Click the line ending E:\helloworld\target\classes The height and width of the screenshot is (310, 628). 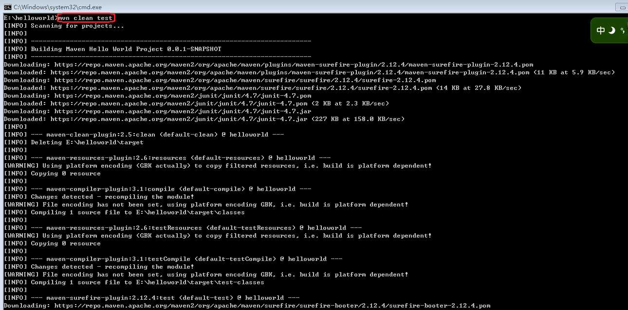[x=124, y=212]
